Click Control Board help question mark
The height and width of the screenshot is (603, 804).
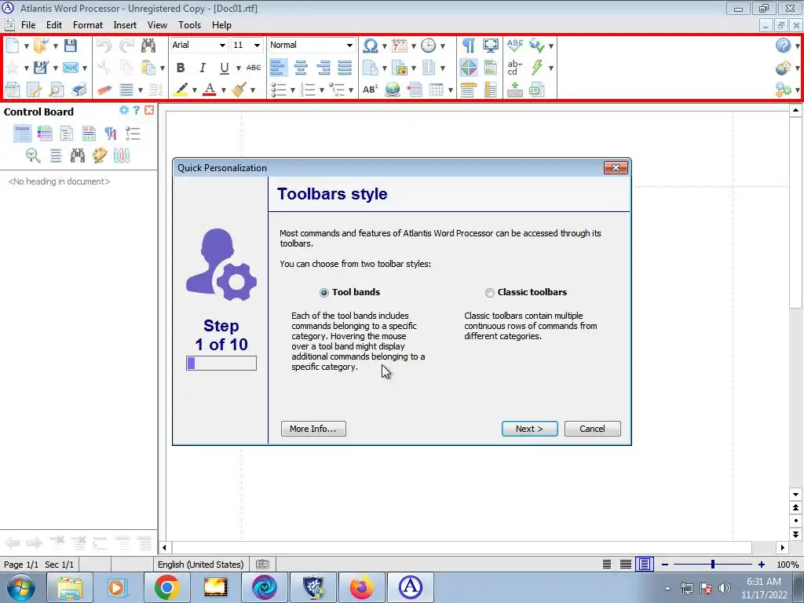tap(137, 110)
